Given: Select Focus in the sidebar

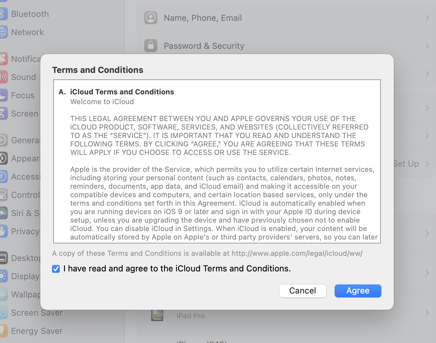Looking at the screenshot, I should point(23,95).
